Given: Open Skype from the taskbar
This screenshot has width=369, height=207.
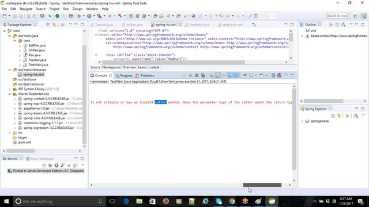Looking at the screenshot, I should [219, 201].
